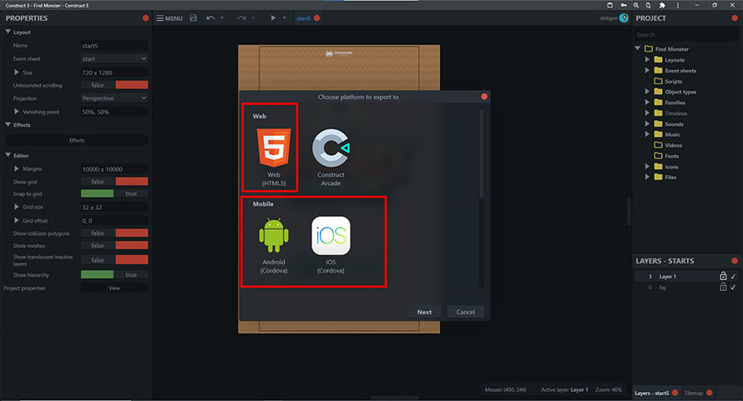Switch to Layers - startS tab
This screenshot has width=743, height=401.
pos(651,393)
